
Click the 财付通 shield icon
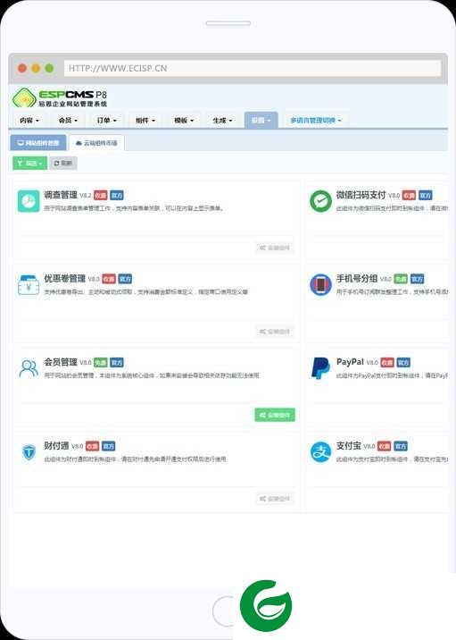pyautogui.click(x=29, y=452)
